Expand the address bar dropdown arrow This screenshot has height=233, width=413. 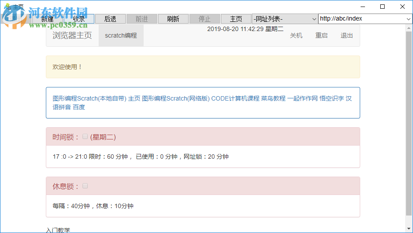point(408,19)
